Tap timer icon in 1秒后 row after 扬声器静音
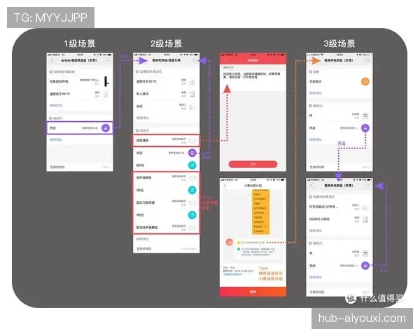Screen dimensions: 420x336 pos(192,190)
